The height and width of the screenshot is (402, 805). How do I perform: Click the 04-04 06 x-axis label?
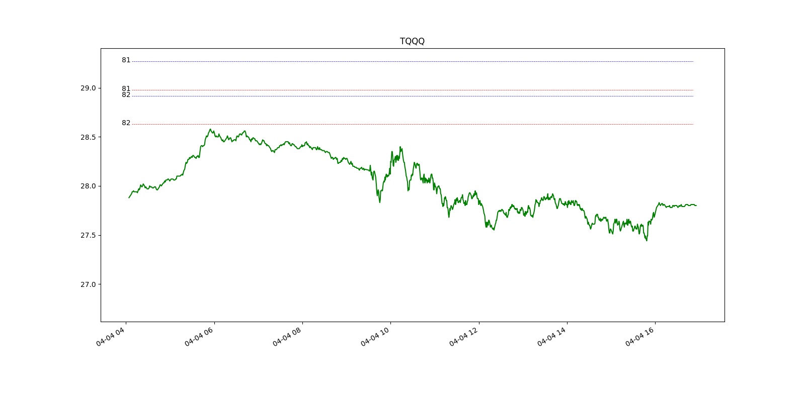coord(199,337)
